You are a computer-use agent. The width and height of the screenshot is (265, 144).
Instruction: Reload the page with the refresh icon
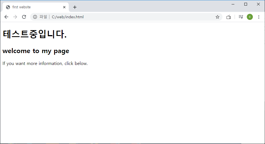click(x=24, y=17)
